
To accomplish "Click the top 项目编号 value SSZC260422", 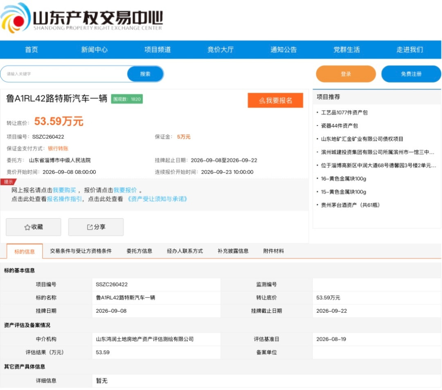I will coord(48,137).
